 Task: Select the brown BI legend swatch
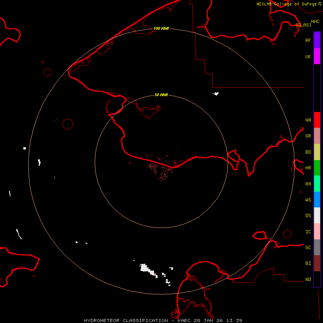pos(317,263)
